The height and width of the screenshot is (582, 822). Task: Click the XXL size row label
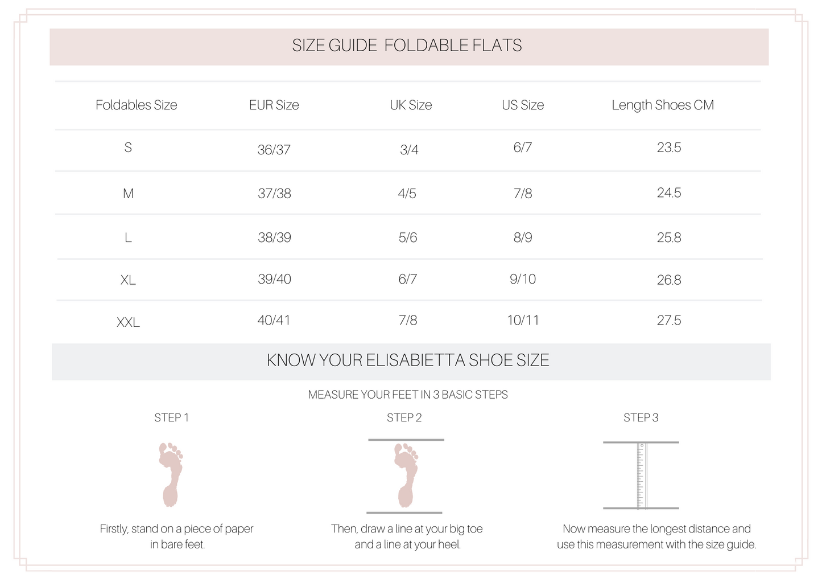(128, 322)
